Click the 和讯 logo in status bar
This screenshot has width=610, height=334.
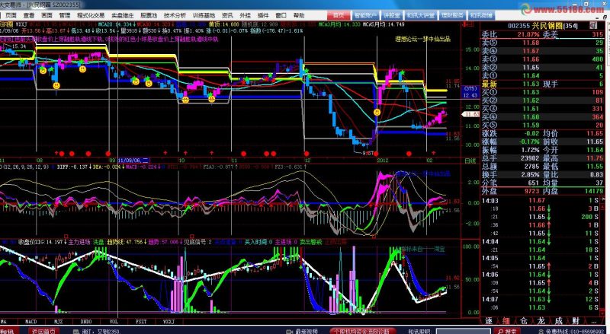coord(8,331)
